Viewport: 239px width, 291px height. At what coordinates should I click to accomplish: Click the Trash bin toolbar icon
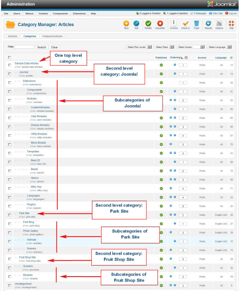[x=196, y=23]
